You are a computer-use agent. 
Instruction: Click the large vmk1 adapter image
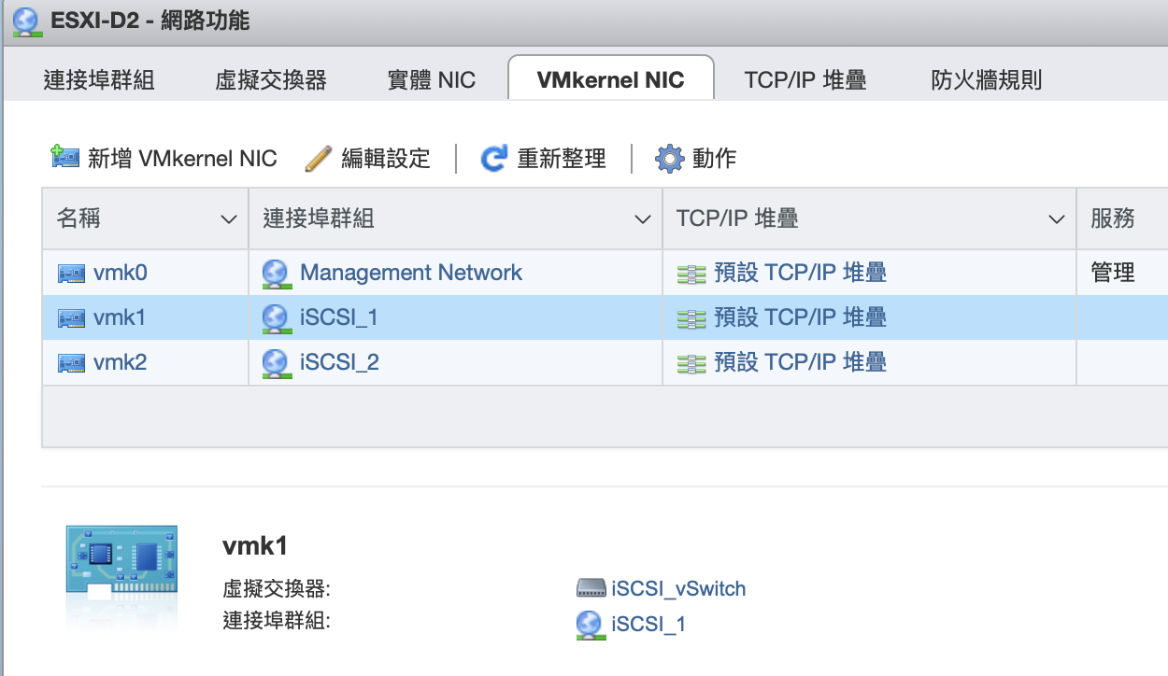coord(121,574)
